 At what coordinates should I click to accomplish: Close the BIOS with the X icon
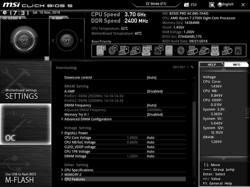pyautogui.click(x=243, y=5)
